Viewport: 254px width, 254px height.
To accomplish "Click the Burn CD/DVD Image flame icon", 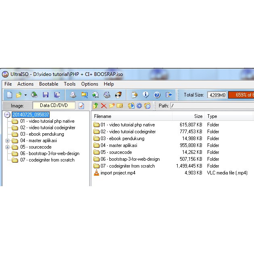I will pos(118,95).
